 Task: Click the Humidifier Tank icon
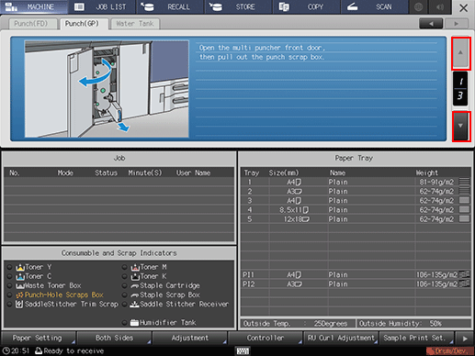coord(134,322)
